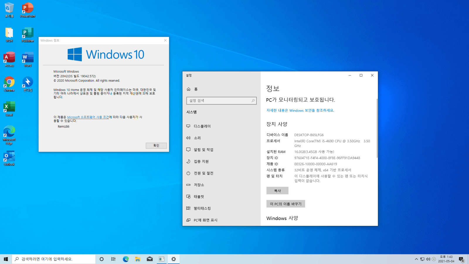Screen dimensions: 469x264
Task: Open the notification action center
Action: click(x=461, y=259)
